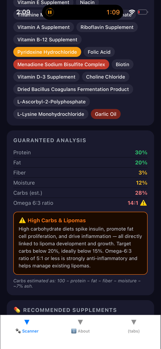Tap the Folic Acid ingredient chip
Image resolution: width=161 pixels, height=349 pixels.
pos(99,52)
